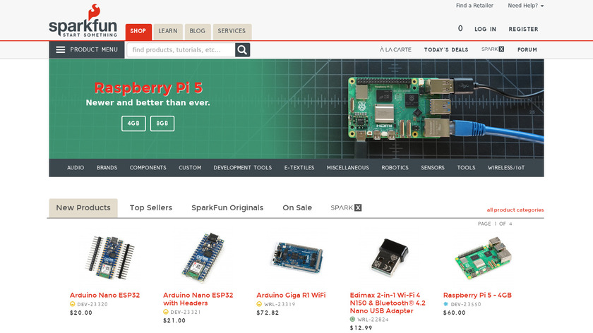Click green status icon next to WRL-22824

(x=352, y=320)
